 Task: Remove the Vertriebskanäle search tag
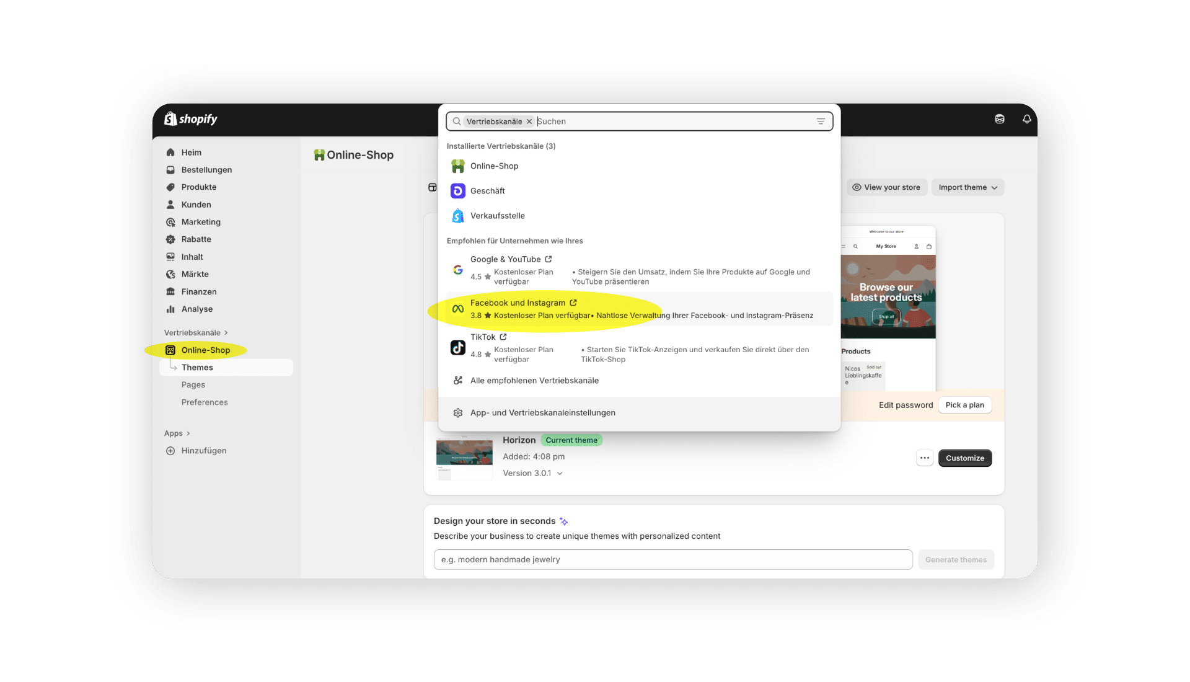529,122
